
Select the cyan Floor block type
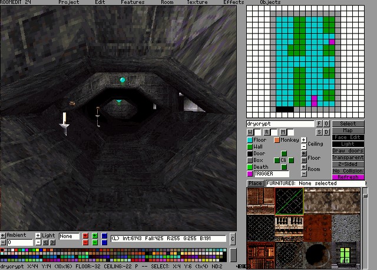click(x=250, y=140)
